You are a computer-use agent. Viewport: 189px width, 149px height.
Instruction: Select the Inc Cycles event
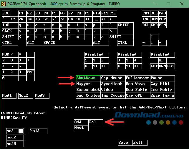point(113,96)
